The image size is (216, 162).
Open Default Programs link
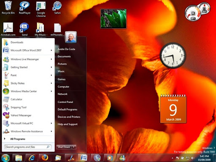tap(67, 109)
